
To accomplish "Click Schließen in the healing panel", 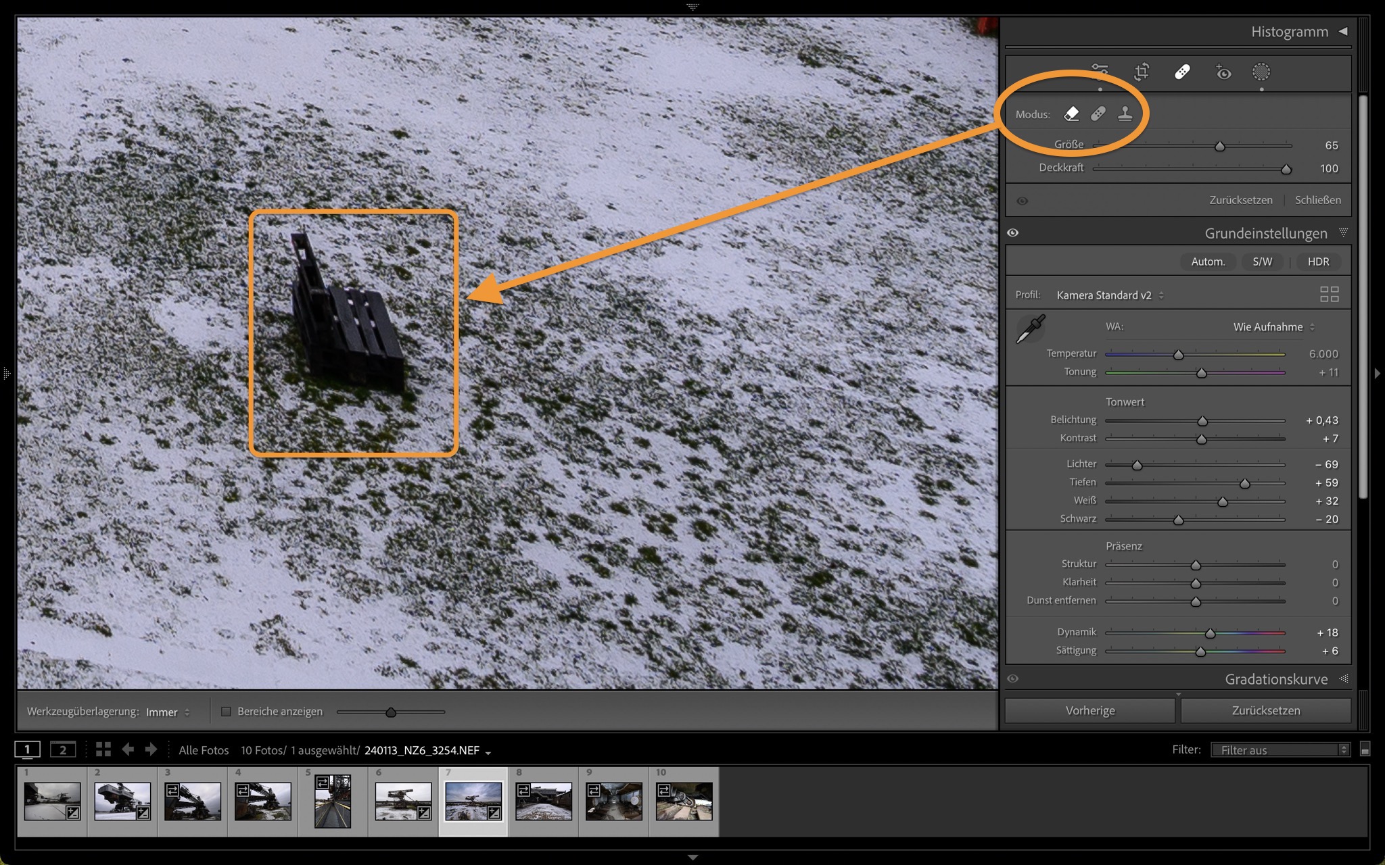I will coord(1317,200).
